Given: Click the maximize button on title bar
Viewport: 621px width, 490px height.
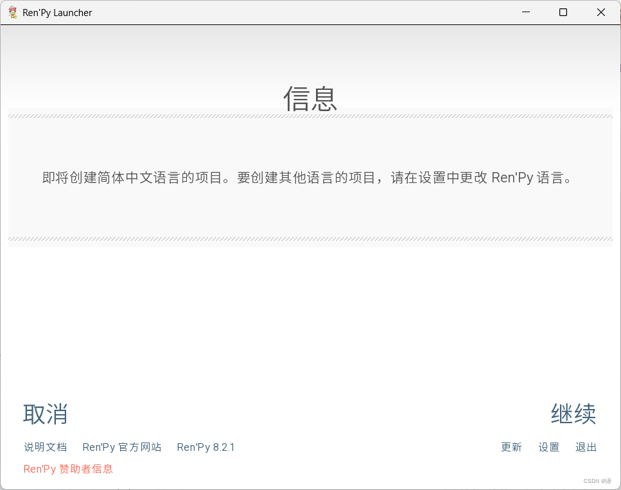Looking at the screenshot, I should (563, 12).
